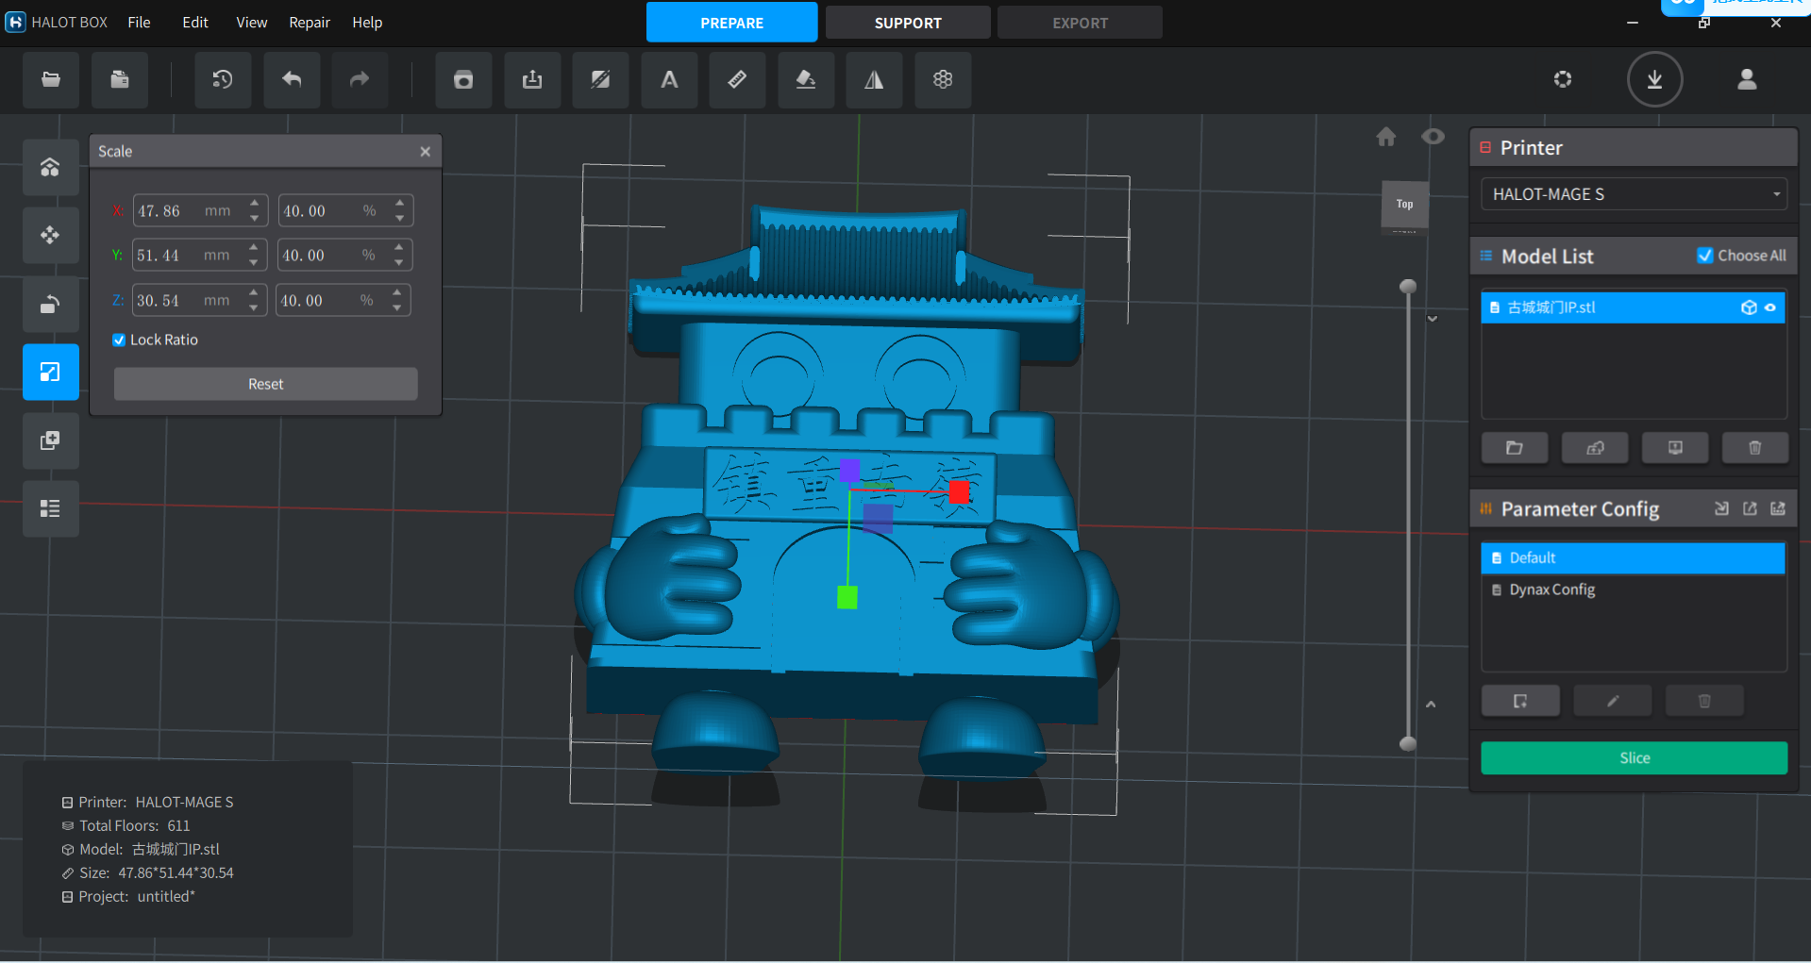Add new parameter config button
The height and width of the screenshot is (963, 1811).
point(1520,701)
